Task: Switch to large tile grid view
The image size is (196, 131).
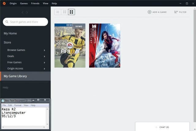Action: [71, 12]
